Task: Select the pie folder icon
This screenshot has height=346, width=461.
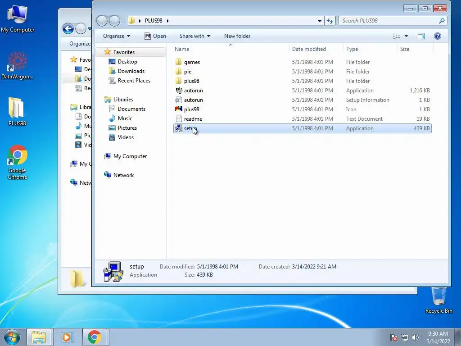Action: click(x=178, y=72)
